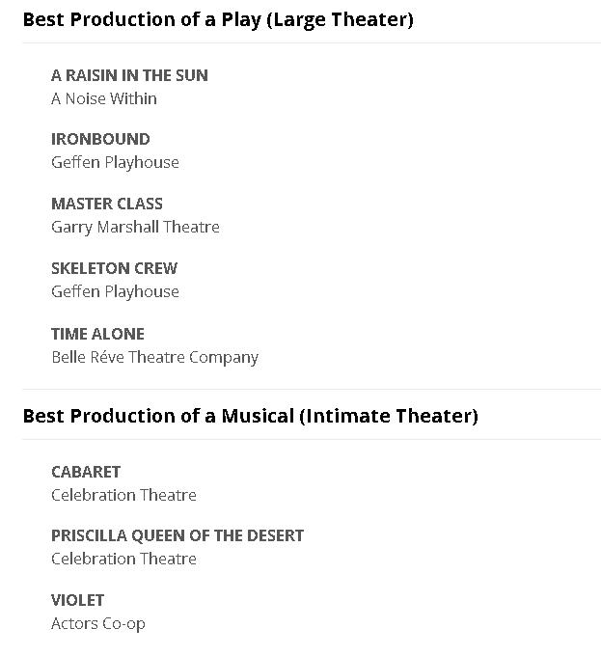Open the VIOLET nominee entry
The width and height of the screenshot is (601, 656).
point(77,600)
